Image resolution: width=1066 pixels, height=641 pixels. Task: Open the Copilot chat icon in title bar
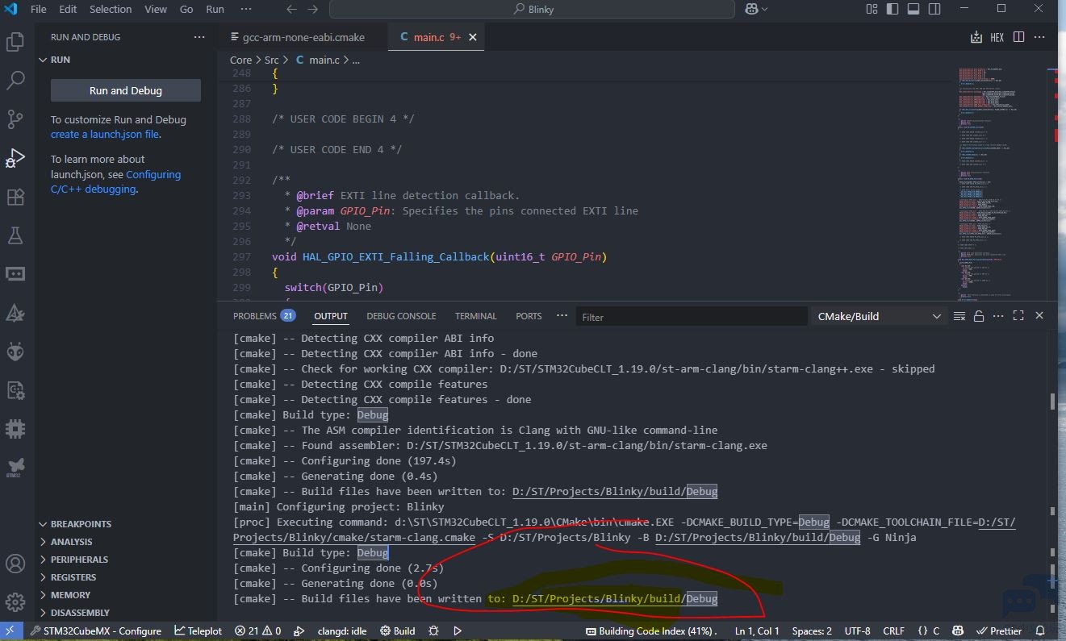(x=751, y=9)
